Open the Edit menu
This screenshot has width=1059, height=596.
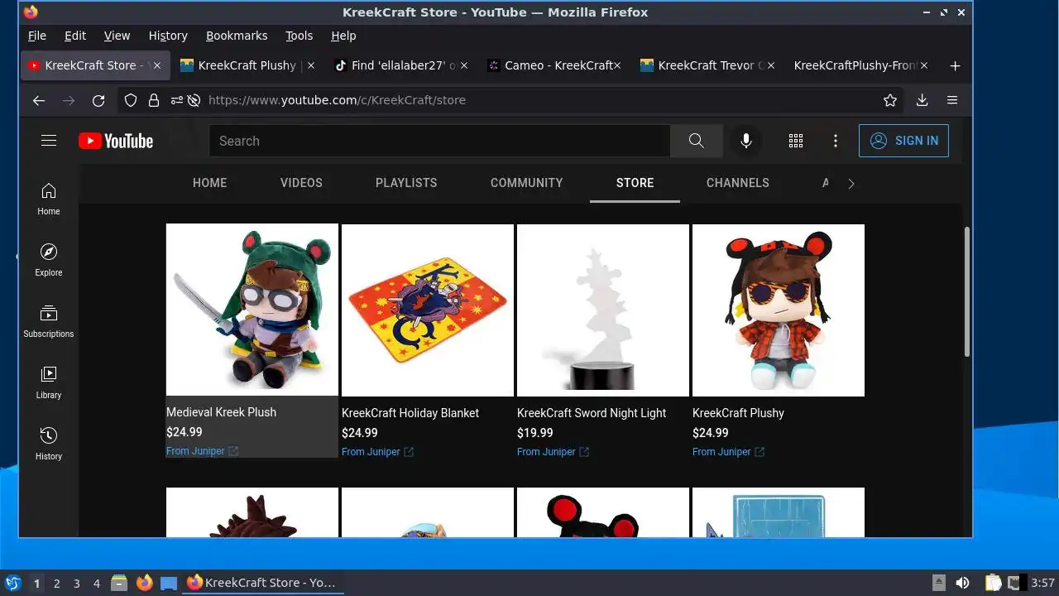tap(75, 36)
